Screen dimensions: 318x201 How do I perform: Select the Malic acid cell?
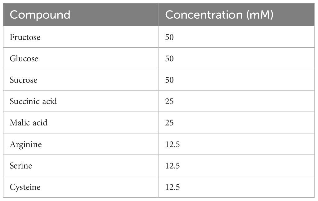click(x=81, y=123)
